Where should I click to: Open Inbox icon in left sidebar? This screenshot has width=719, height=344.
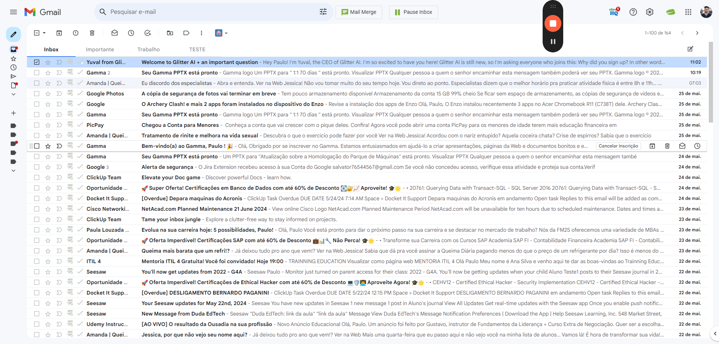click(13, 49)
